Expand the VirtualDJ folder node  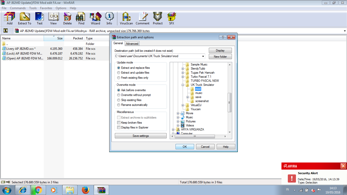pyautogui.click(x=183, y=105)
